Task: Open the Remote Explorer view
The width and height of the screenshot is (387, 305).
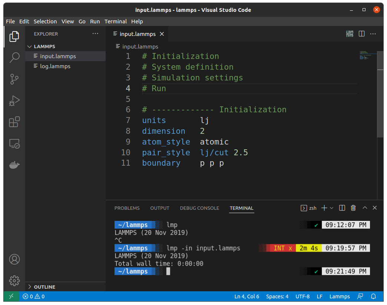Action: (14, 143)
